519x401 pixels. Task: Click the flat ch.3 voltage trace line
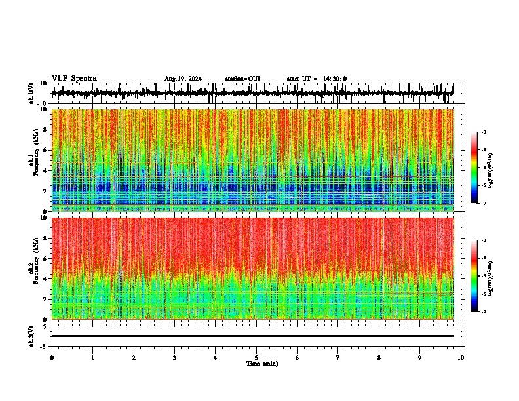pyautogui.click(x=252, y=336)
